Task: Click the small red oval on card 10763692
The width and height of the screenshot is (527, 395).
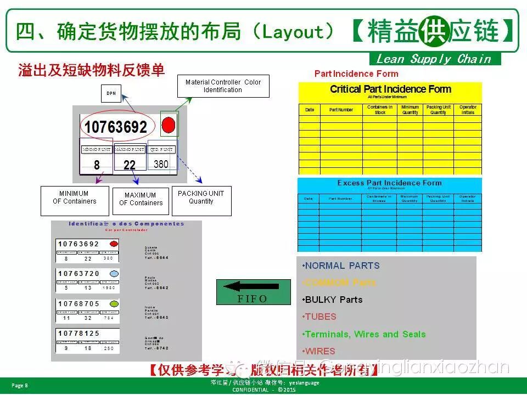Action: (x=114, y=244)
